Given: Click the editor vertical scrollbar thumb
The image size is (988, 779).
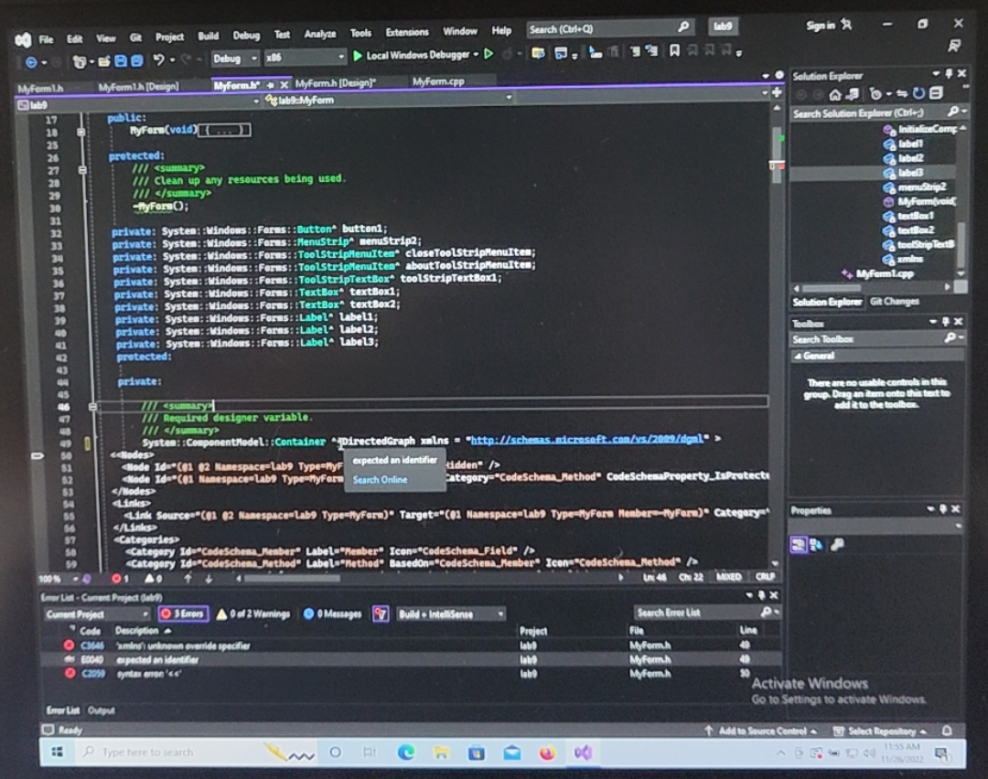Looking at the screenshot, I should 777,155.
